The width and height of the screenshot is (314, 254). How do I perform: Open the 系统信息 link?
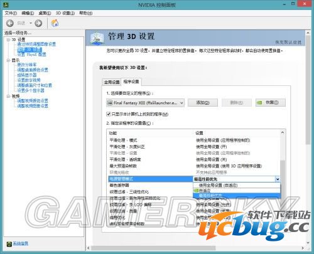pyautogui.click(x=21, y=243)
